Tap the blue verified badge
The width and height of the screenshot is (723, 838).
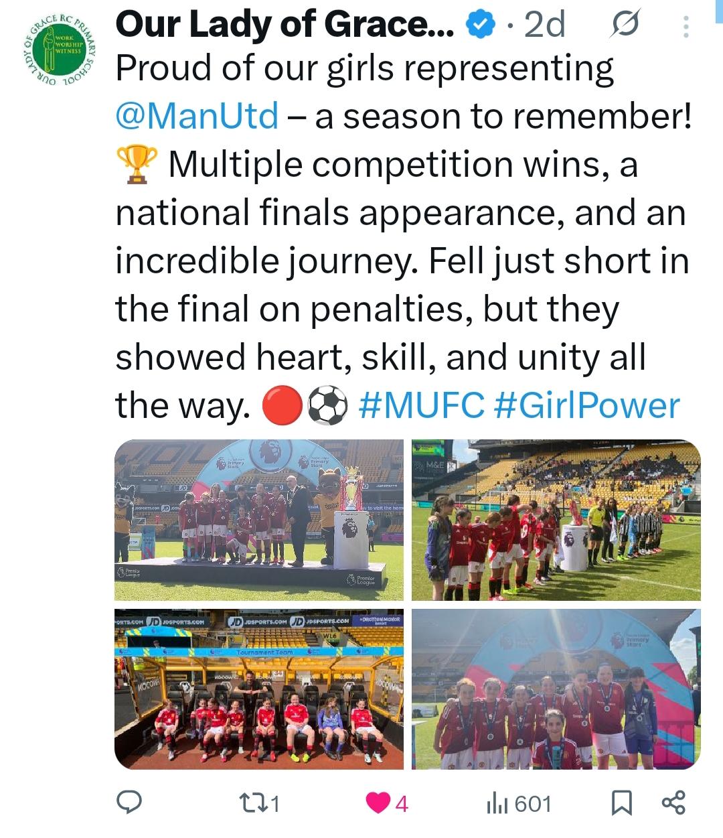[x=479, y=25]
